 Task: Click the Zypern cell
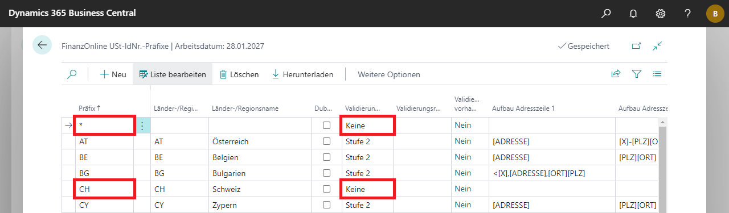point(260,205)
